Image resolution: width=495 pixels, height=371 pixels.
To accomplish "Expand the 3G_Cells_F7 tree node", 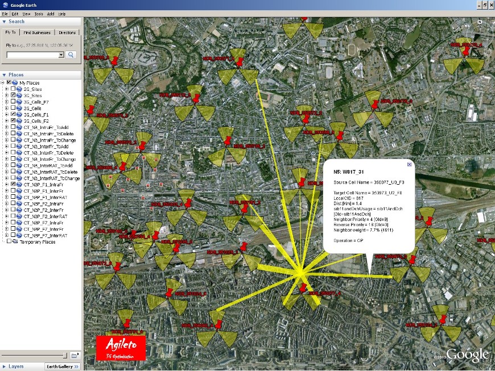I will 7,102.
